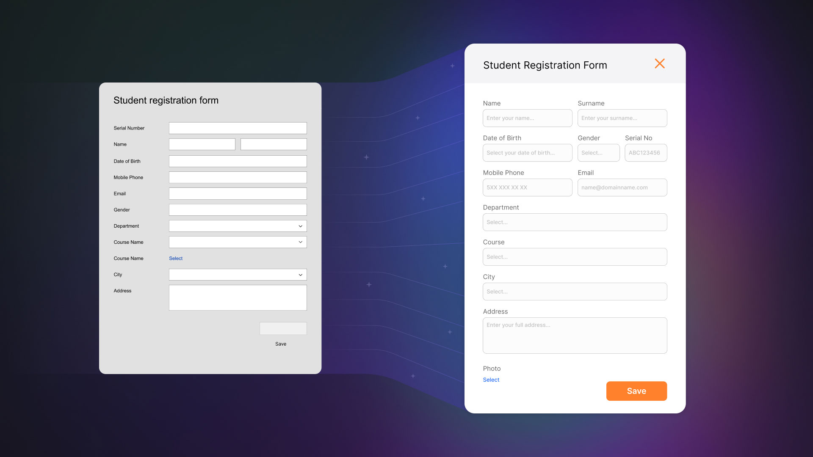Expand the first Course Name dropdown chevron

point(300,242)
